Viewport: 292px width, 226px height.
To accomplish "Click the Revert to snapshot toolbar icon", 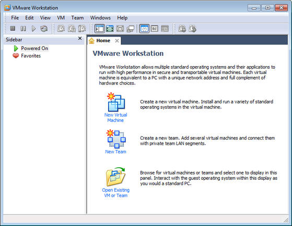I will [72, 29].
